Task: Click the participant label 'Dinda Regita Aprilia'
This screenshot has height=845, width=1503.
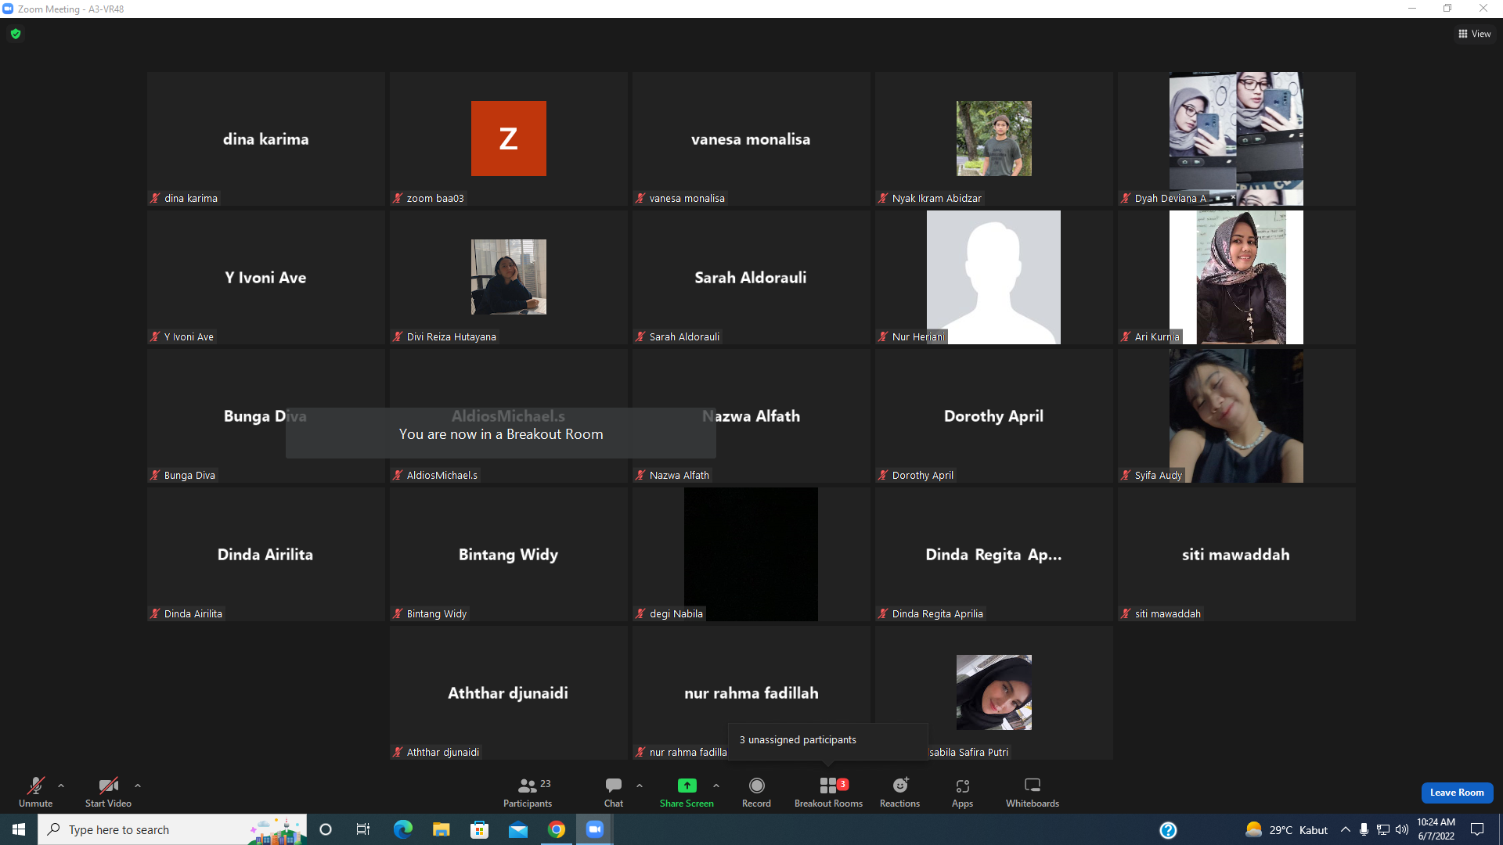Action: (x=937, y=614)
